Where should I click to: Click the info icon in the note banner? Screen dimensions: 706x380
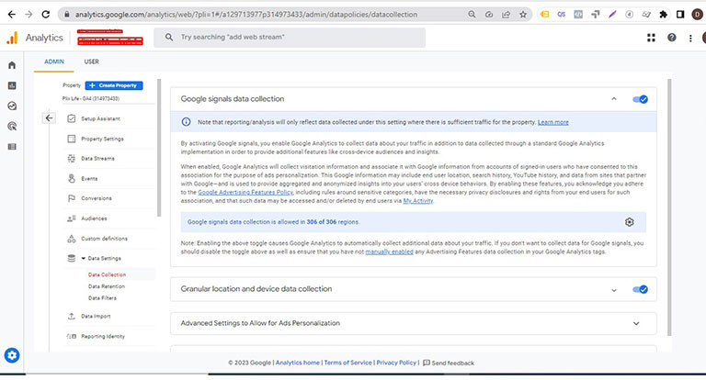click(x=186, y=122)
